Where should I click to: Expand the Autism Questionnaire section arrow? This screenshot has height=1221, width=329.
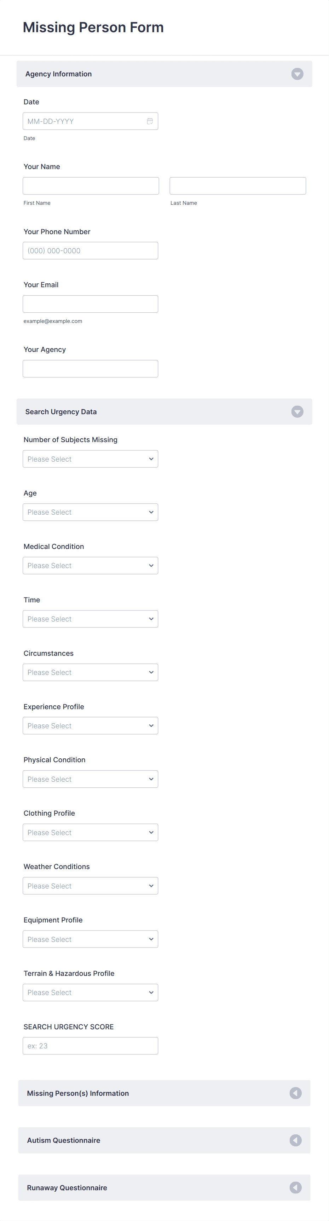click(295, 1140)
